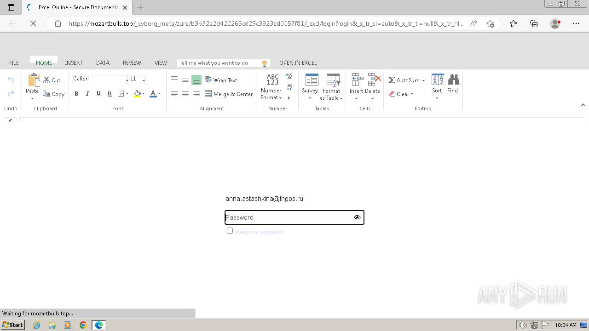Toggle Italic formatting
This screenshot has height=331, width=589.
pos(87,94)
